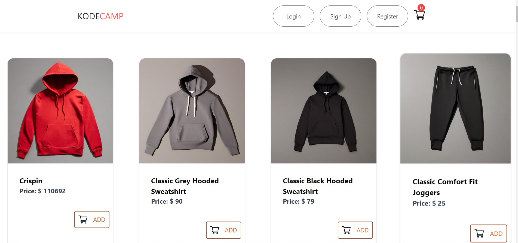Click cart icon on Grey Hooded Sweatshirt ADD
518x243 pixels.
pos(215,230)
